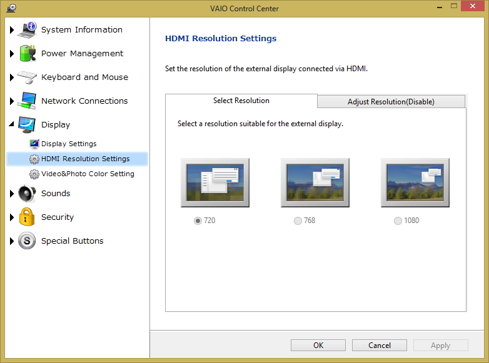Open Display Settings in the tree

point(69,144)
